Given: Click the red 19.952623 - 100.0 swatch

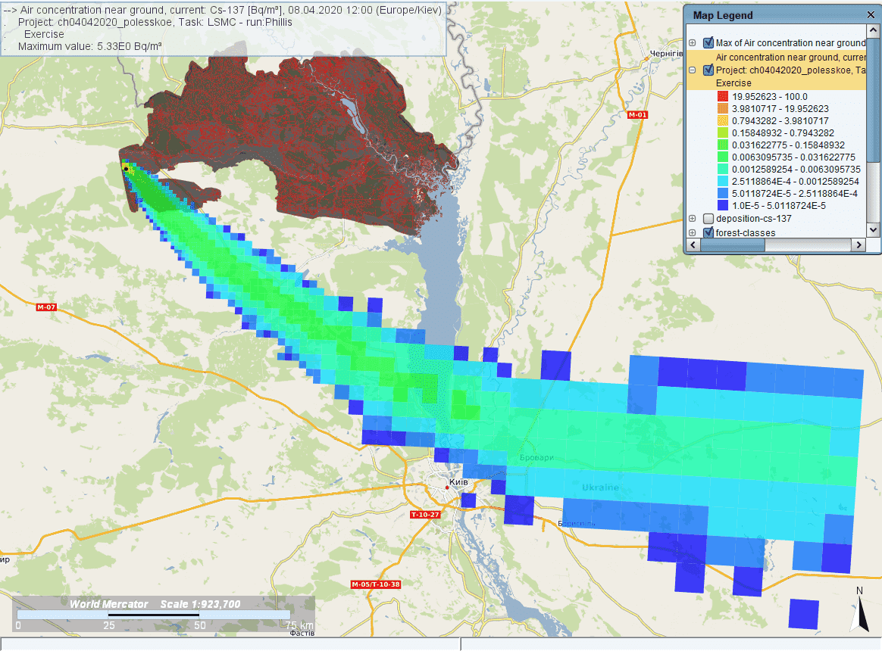Looking at the screenshot, I should (x=722, y=97).
